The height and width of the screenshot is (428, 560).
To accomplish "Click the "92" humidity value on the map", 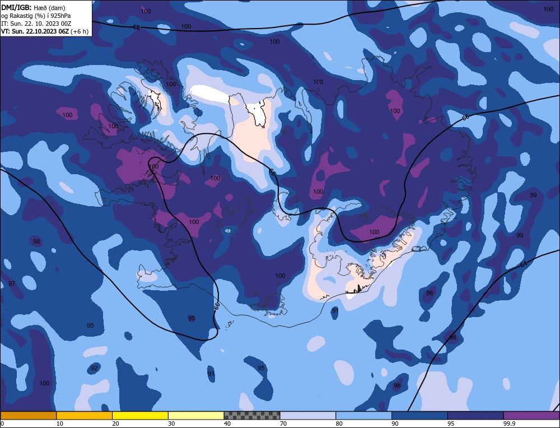I will (94, 368).
